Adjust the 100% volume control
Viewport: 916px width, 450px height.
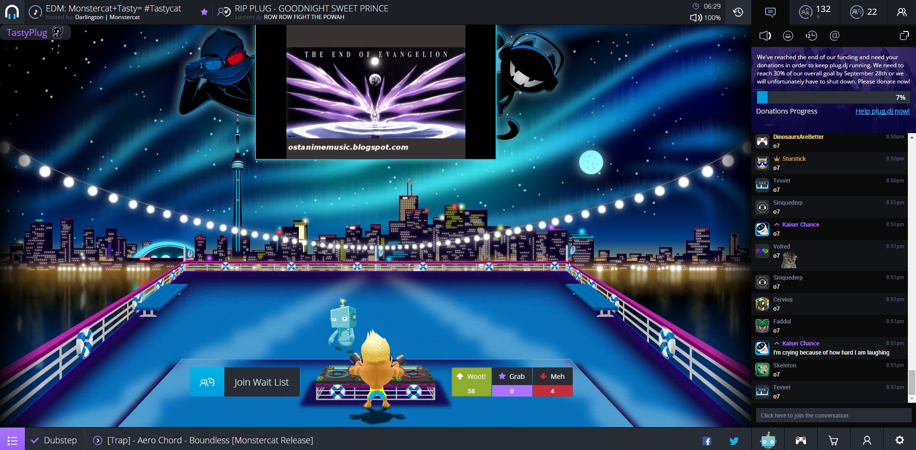pyautogui.click(x=705, y=18)
